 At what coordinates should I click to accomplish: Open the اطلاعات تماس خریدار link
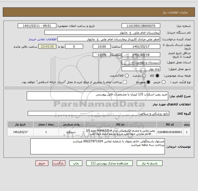click(42, 39)
